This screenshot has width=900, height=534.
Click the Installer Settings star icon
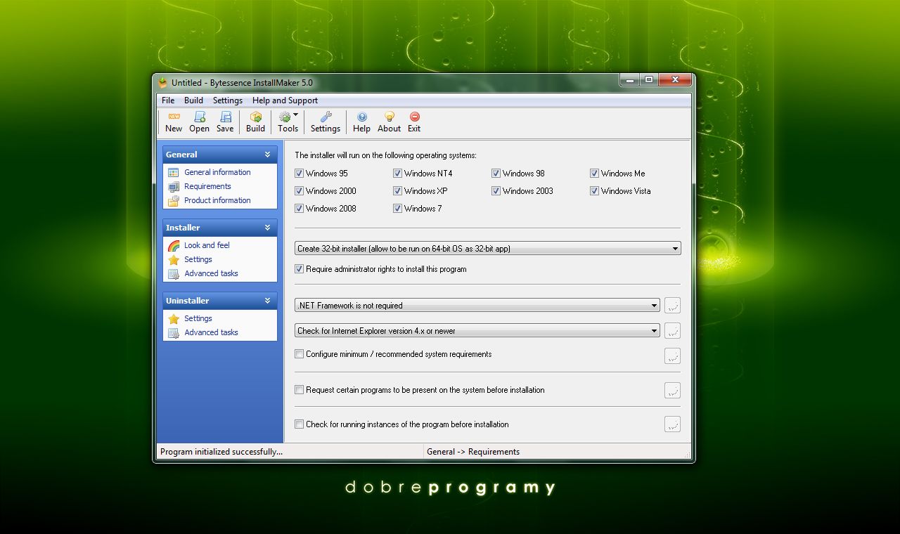tap(174, 259)
